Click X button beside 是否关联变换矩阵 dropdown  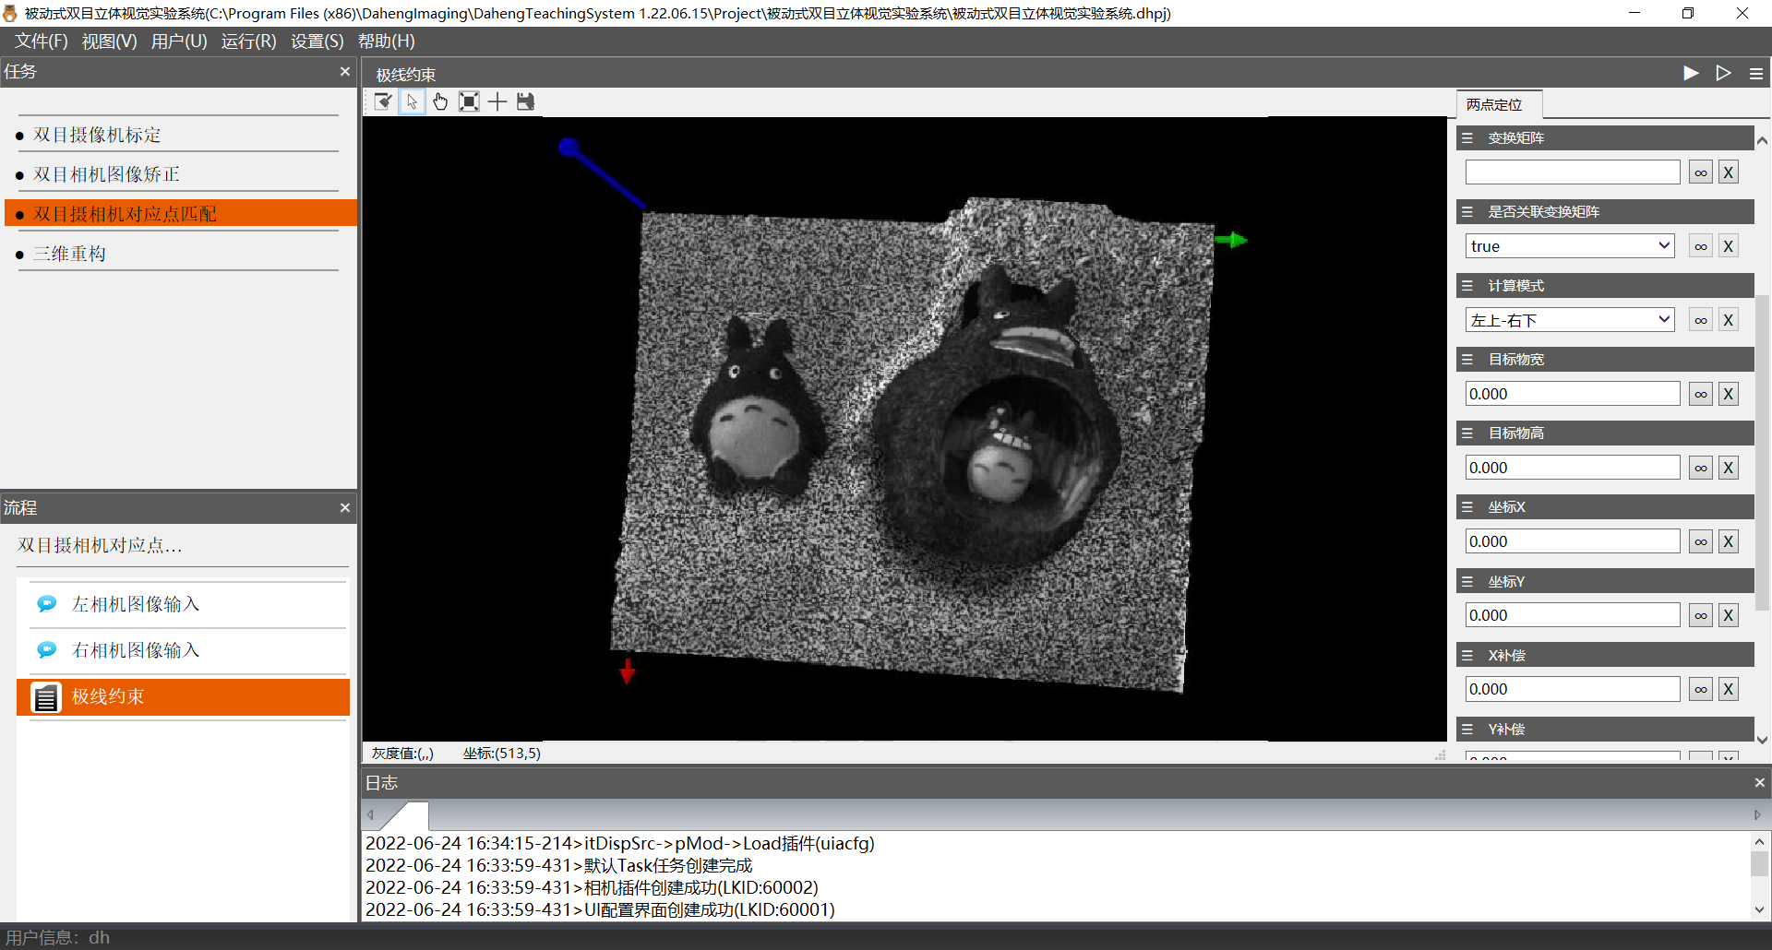pyautogui.click(x=1729, y=246)
